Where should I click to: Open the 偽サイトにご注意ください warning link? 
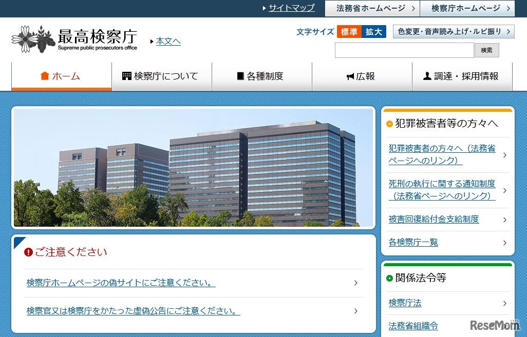point(119,283)
